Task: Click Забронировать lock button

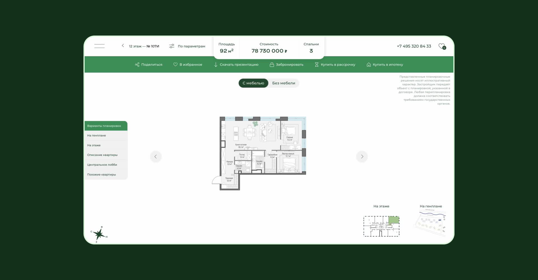Action: tap(286, 65)
